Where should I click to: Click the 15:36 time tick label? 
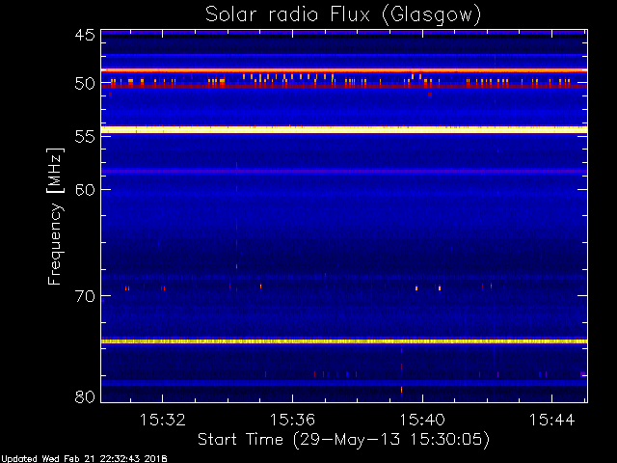(292, 421)
